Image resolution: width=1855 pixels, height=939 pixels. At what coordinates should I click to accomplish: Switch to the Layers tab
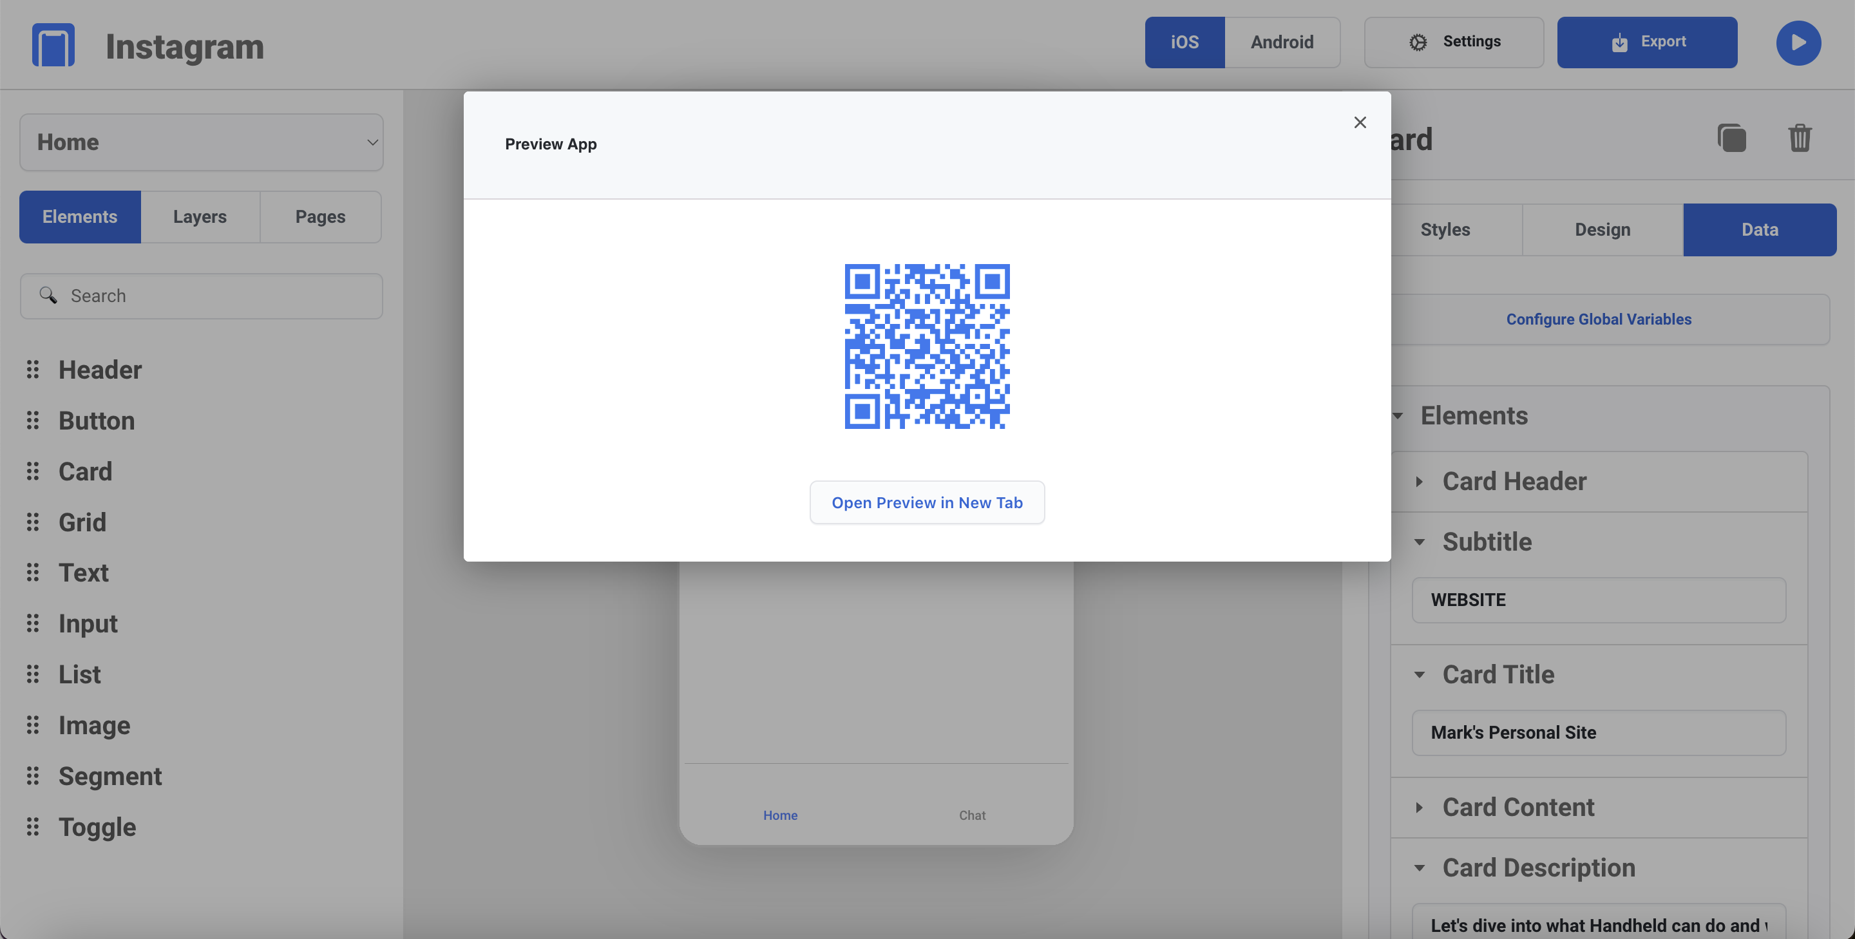(200, 217)
